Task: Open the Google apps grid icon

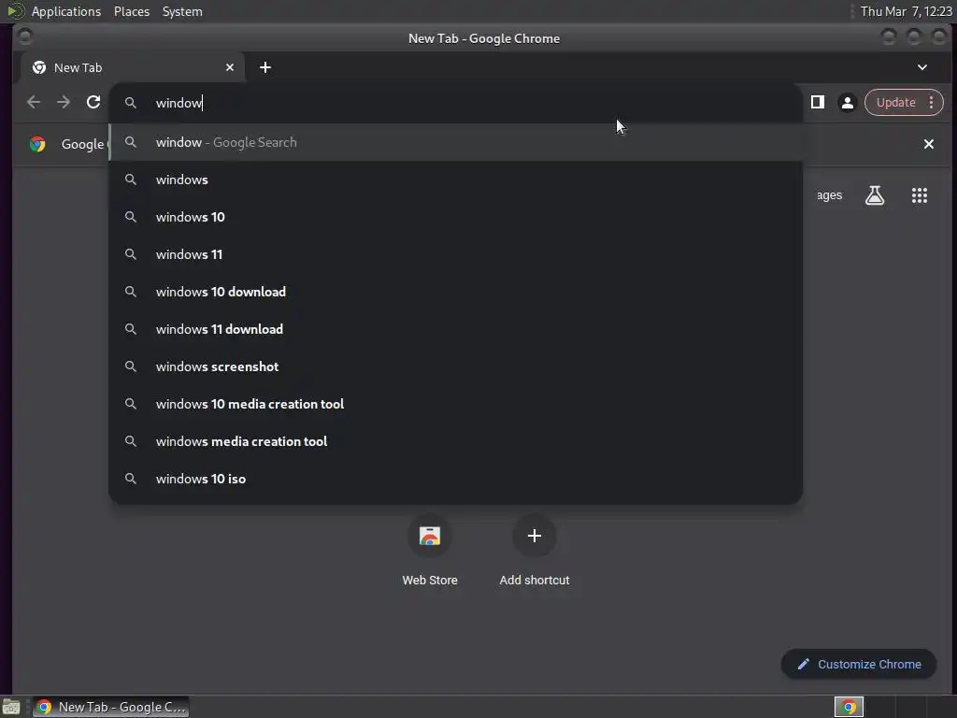Action: tap(920, 195)
